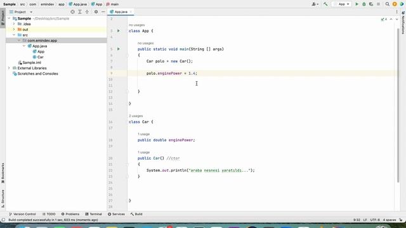Click the LF line separator status item
The width and height of the screenshot is (406, 228).
(x=365, y=220)
